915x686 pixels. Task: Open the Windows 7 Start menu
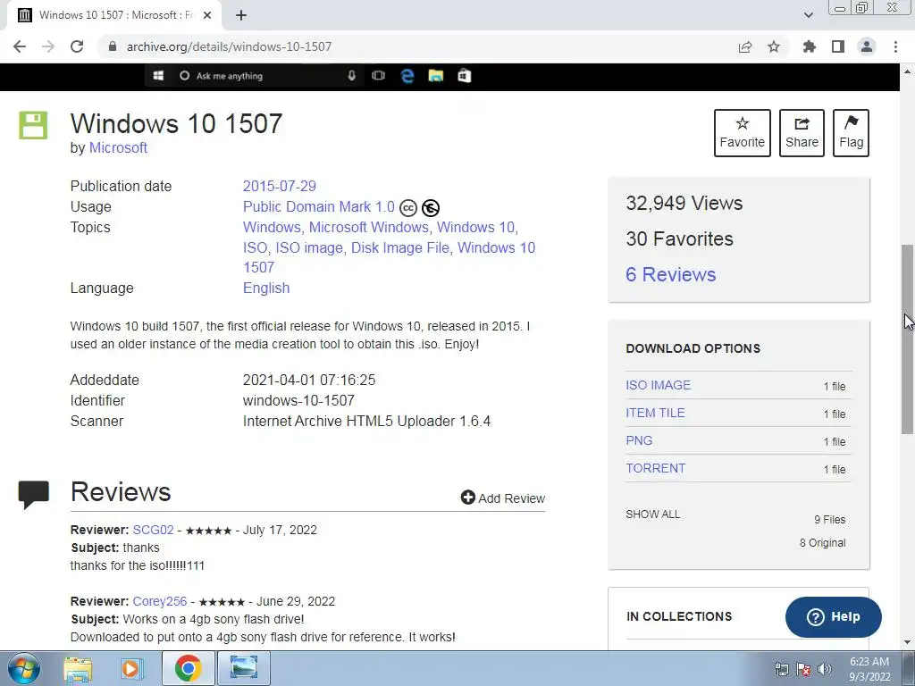tap(22, 668)
